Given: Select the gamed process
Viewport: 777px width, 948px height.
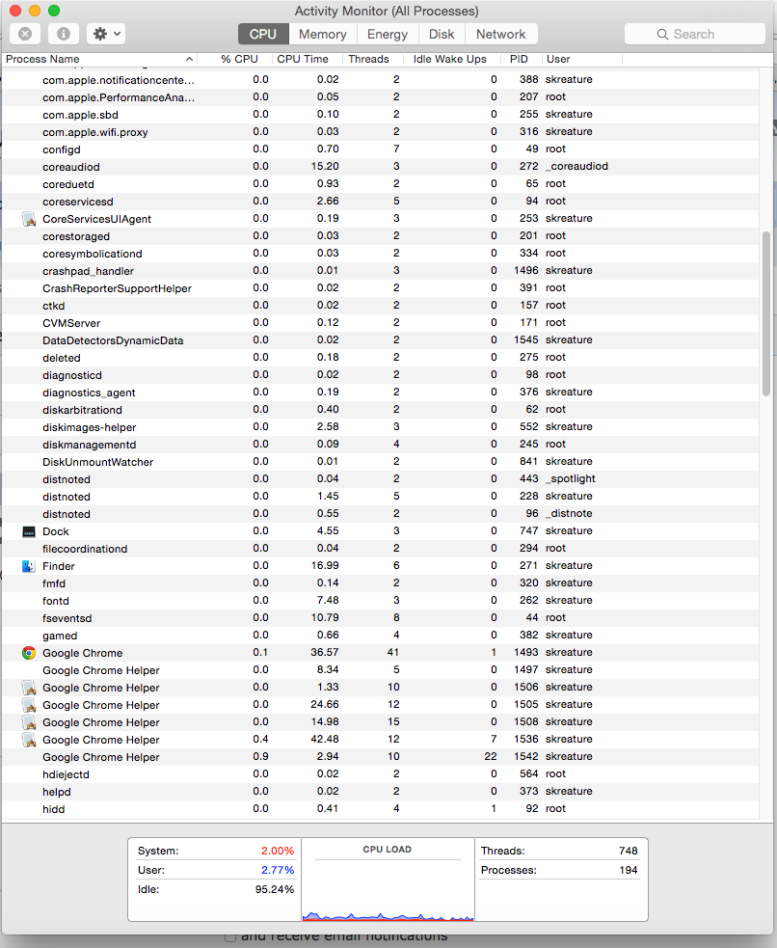Looking at the screenshot, I should point(381,636).
